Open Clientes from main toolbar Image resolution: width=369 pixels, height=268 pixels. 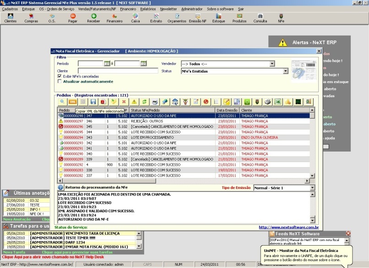pyautogui.click(x=11, y=18)
